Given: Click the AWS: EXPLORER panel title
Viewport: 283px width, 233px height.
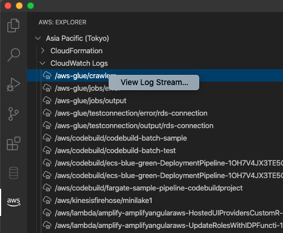Looking at the screenshot, I should coord(62,22).
